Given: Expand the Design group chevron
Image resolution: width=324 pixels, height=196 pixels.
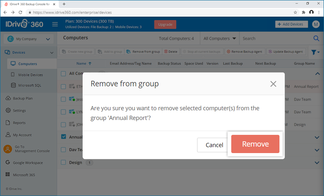Looking at the screenshot, I should tap(317, 163).
